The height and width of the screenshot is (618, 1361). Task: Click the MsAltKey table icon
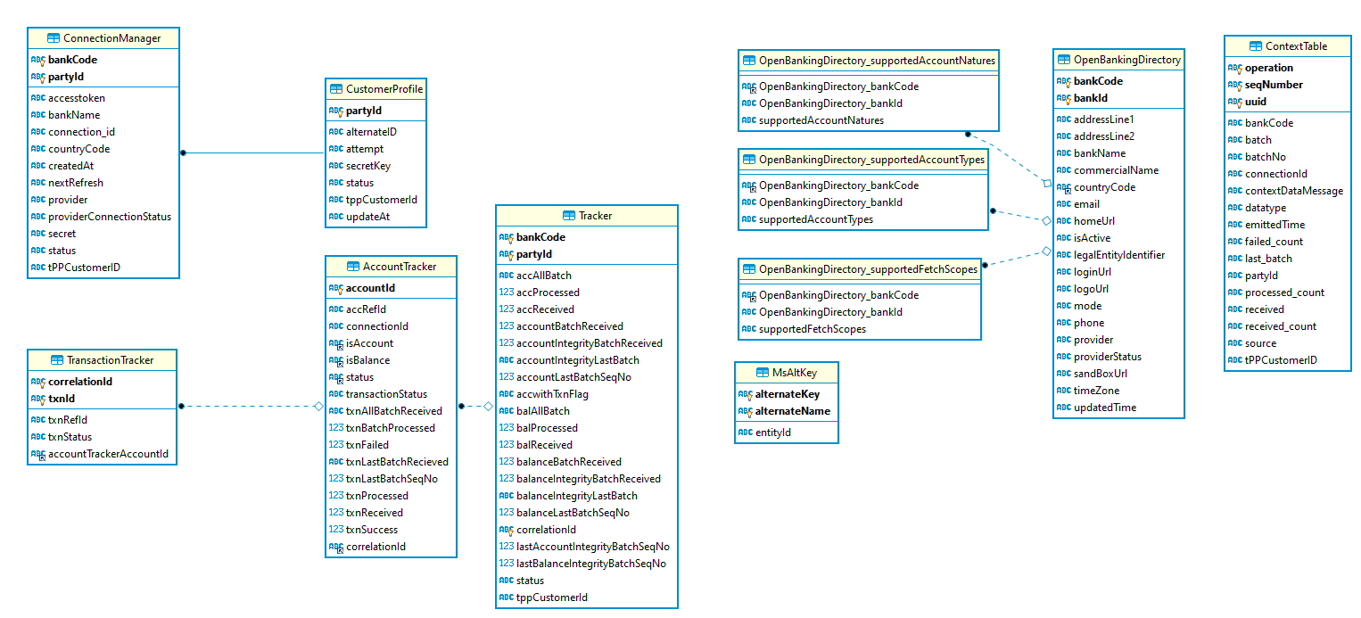click(747, 373)
